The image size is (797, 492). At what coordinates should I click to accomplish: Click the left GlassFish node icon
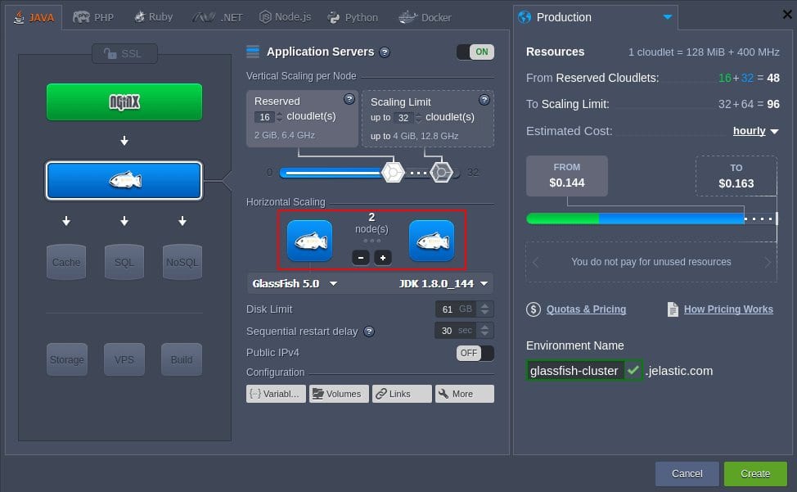coord(309,241)
